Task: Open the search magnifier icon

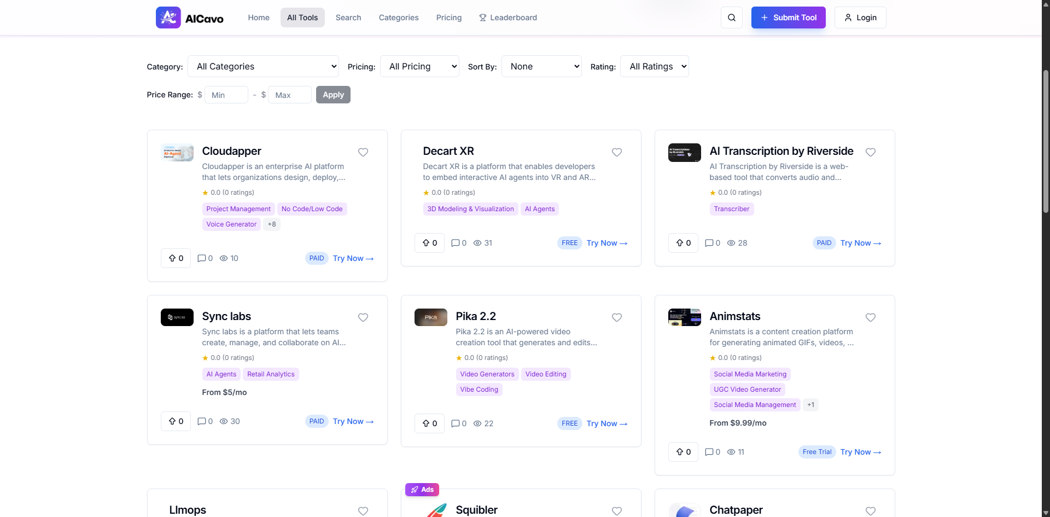Action: [731, 18]
